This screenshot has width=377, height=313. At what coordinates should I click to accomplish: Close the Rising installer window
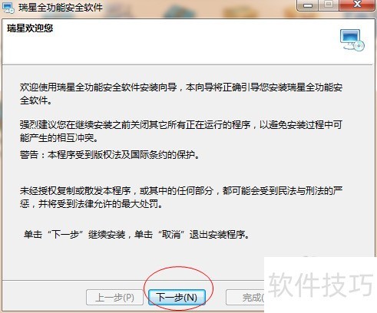point(357,5)
